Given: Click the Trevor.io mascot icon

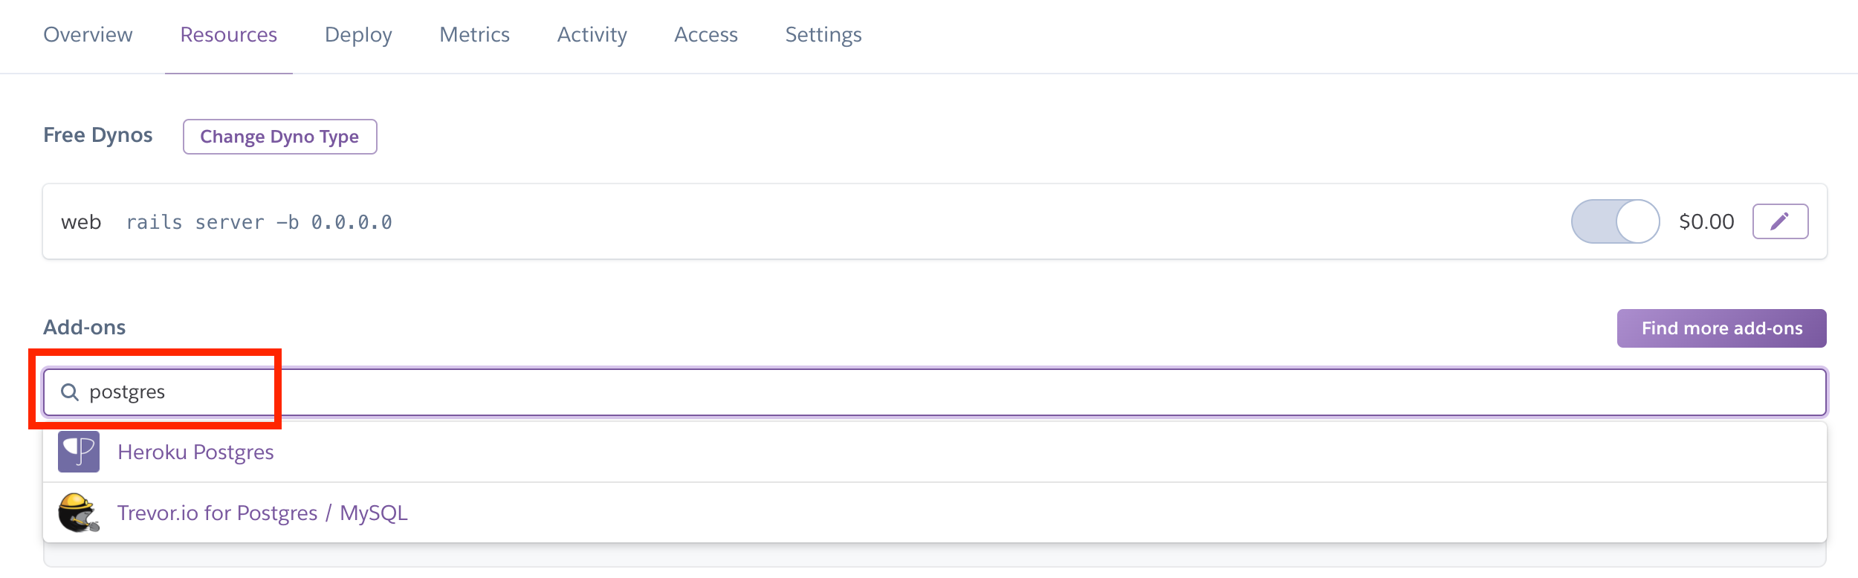Looking at the screenshot, I should pos(79,513).
